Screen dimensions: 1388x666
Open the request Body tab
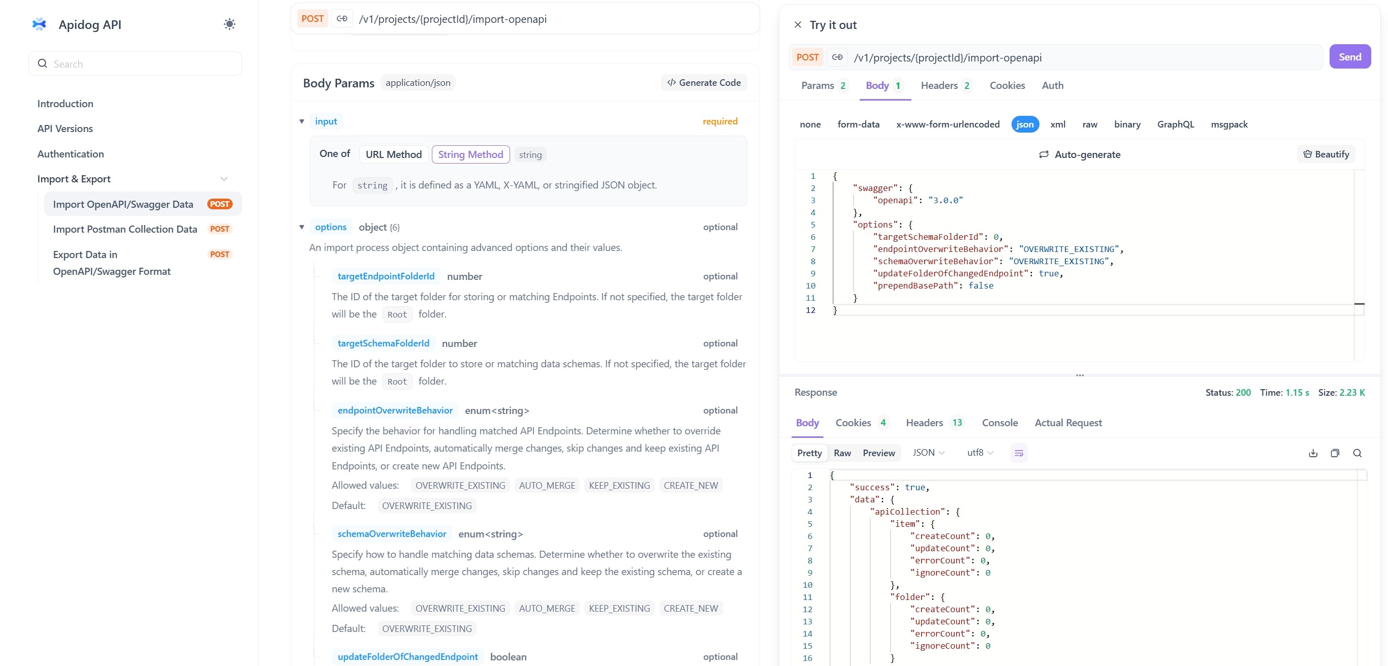coord(884,86)
